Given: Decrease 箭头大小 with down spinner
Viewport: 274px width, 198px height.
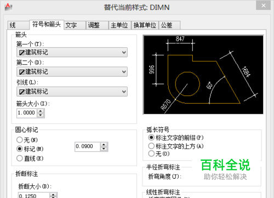Looking at the screenshot, I should click(x=41, y=115).
